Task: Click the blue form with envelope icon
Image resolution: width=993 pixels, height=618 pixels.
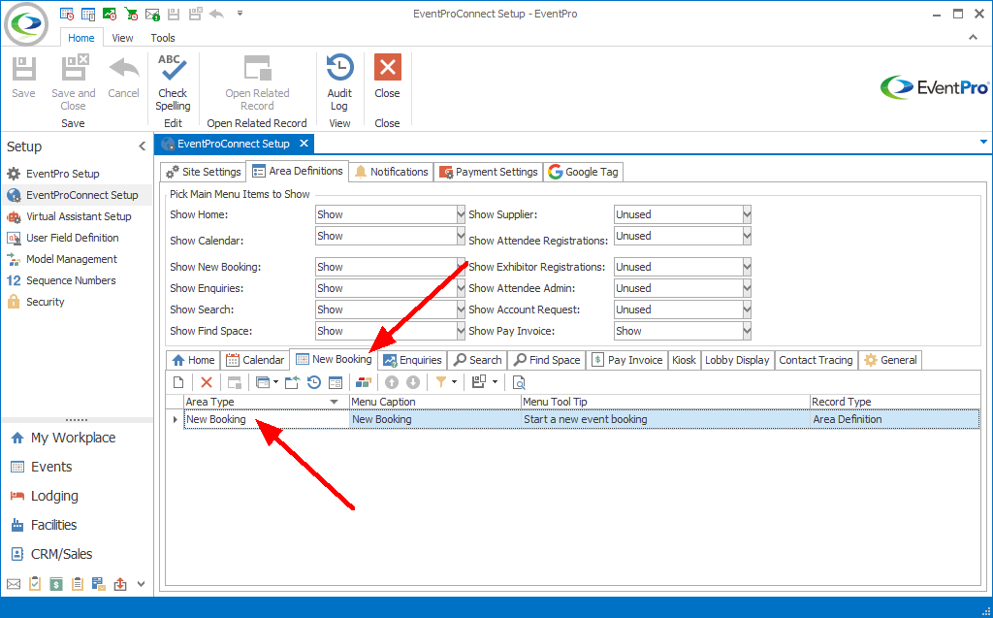Action: 98,584
